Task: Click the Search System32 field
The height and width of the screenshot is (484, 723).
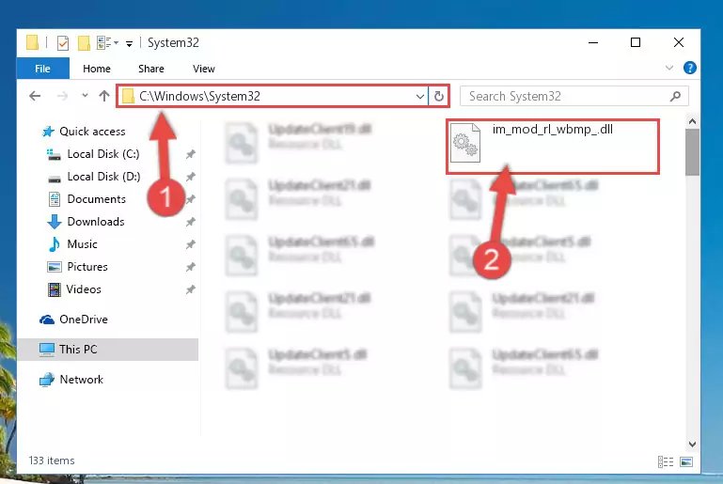Action: click(x=574, y=97)
